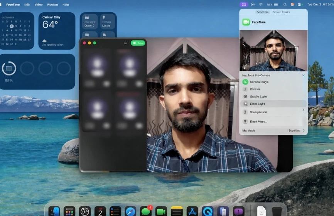Click the laptop battery ring showing 68%
The height and width of the screenshot is (216, 334).
point(9,68)
